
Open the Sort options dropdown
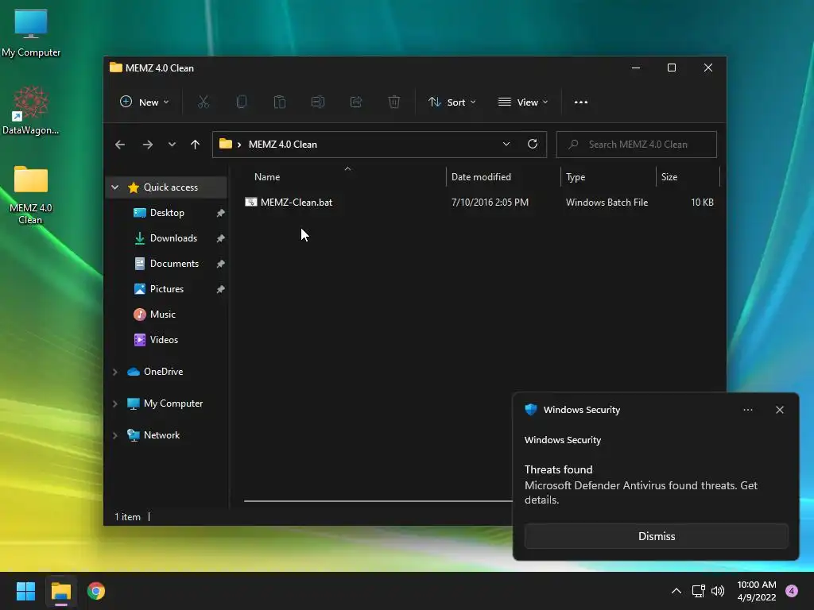[x=452, y=102]
